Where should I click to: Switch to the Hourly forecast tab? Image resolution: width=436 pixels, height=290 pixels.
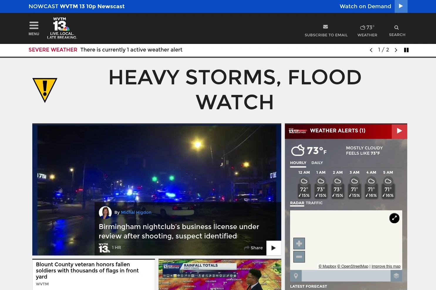(298, 163)
